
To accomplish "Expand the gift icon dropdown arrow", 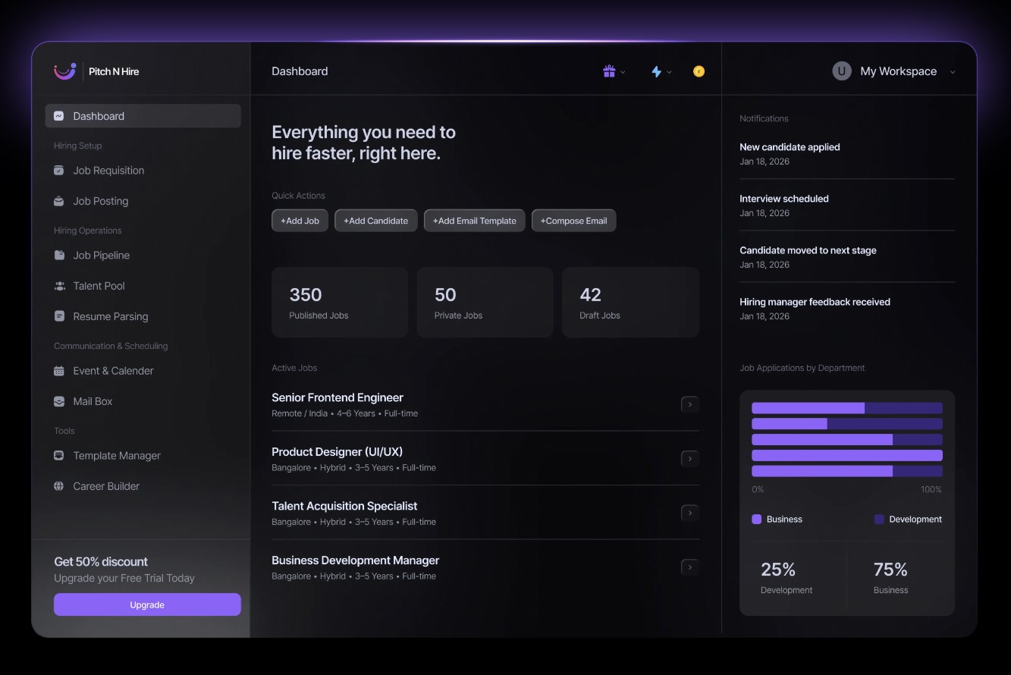I will point(623,72).
